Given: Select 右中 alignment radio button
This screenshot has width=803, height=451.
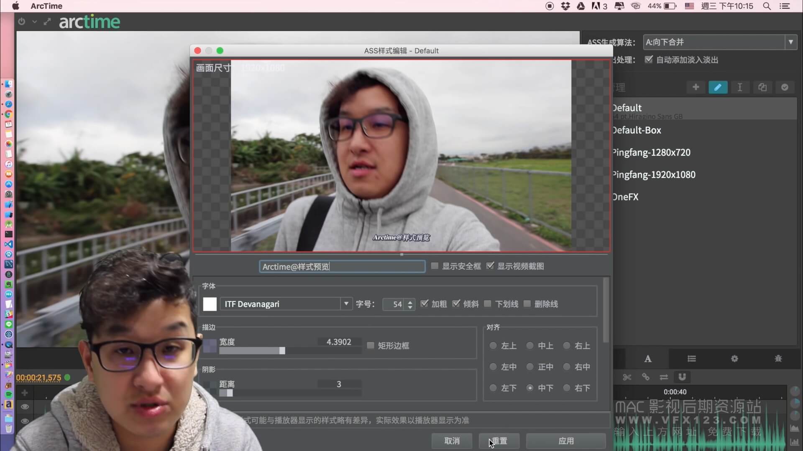Looking at the screenshot, I should (x=567, y=367).
